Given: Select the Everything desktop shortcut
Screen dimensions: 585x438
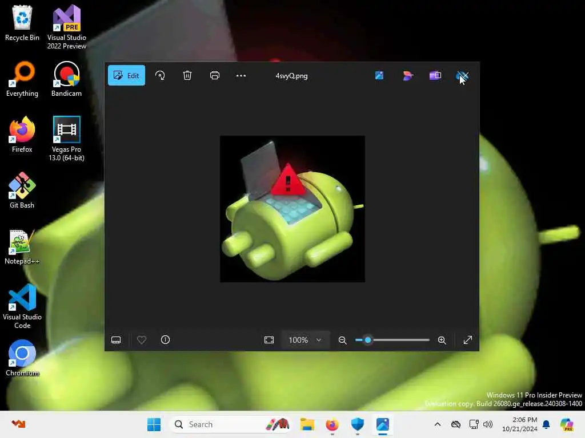Looking at the screenshot, I should 22,79.
